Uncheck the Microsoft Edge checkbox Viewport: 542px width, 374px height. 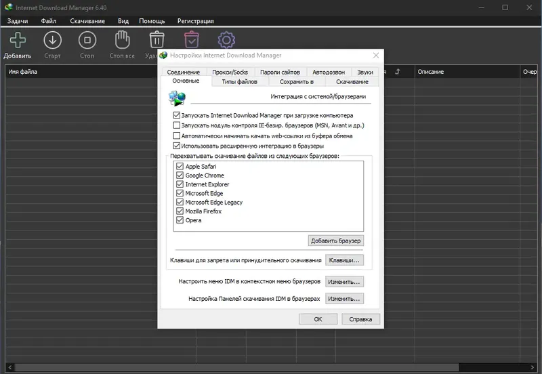click(180, 193)
